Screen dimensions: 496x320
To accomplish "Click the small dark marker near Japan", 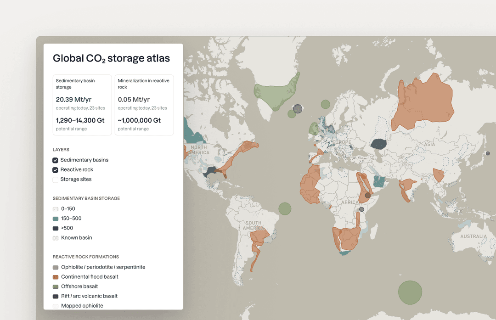I will 488,153.
